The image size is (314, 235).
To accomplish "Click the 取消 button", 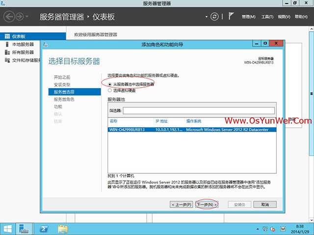I will pyautogui.click(x=265, y=205).
